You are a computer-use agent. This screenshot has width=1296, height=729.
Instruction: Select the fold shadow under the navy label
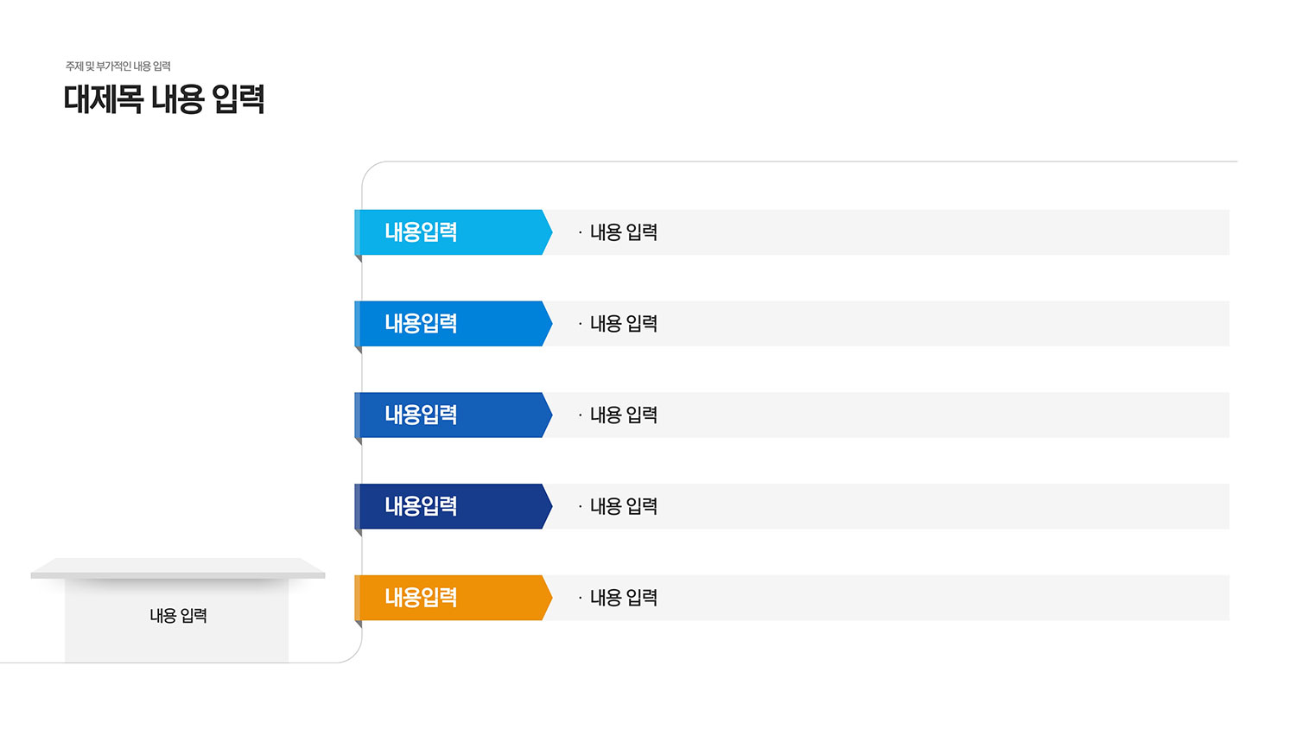click(358, 533)
